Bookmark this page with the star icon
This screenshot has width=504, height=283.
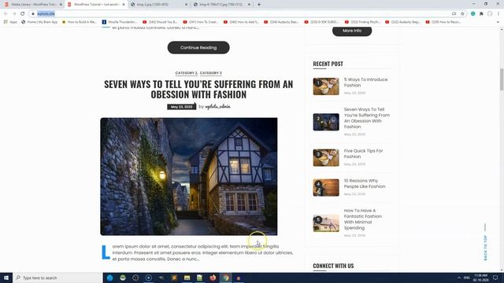(x=462, y=14)
